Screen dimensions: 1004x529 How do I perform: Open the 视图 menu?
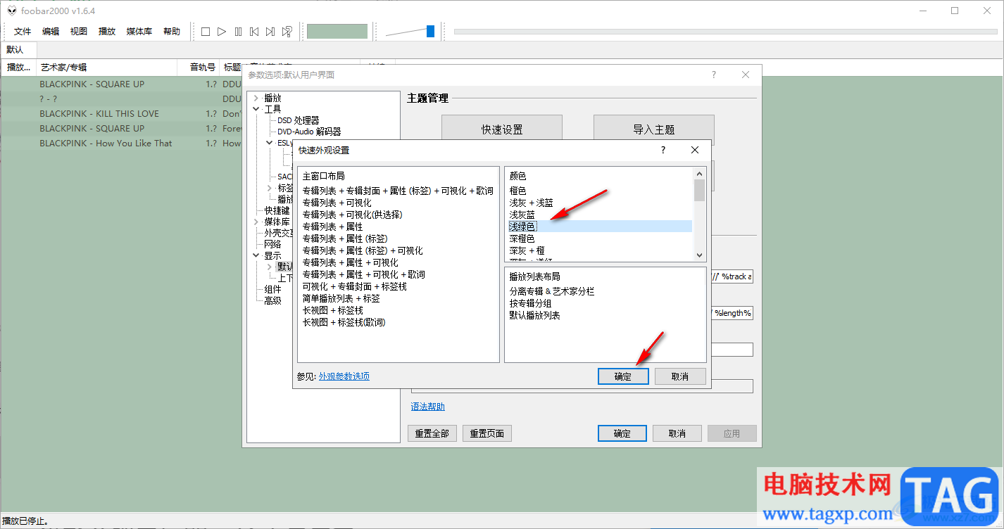[79, 32]
